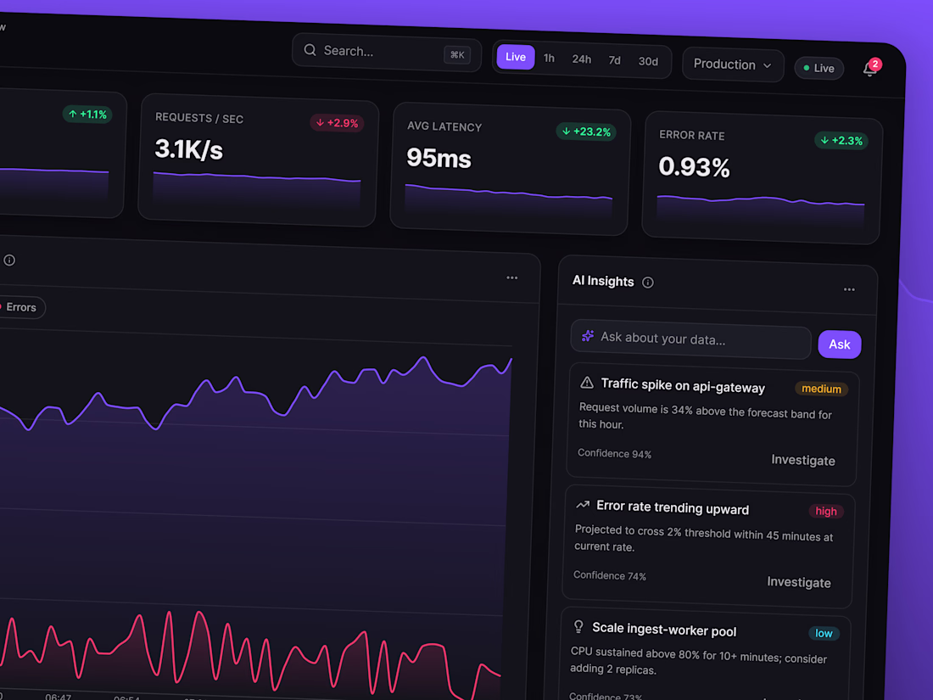This screenshot has width=933, height=700.
Task: Click the +23.2% change badge
Action: [x=586, y=132]
